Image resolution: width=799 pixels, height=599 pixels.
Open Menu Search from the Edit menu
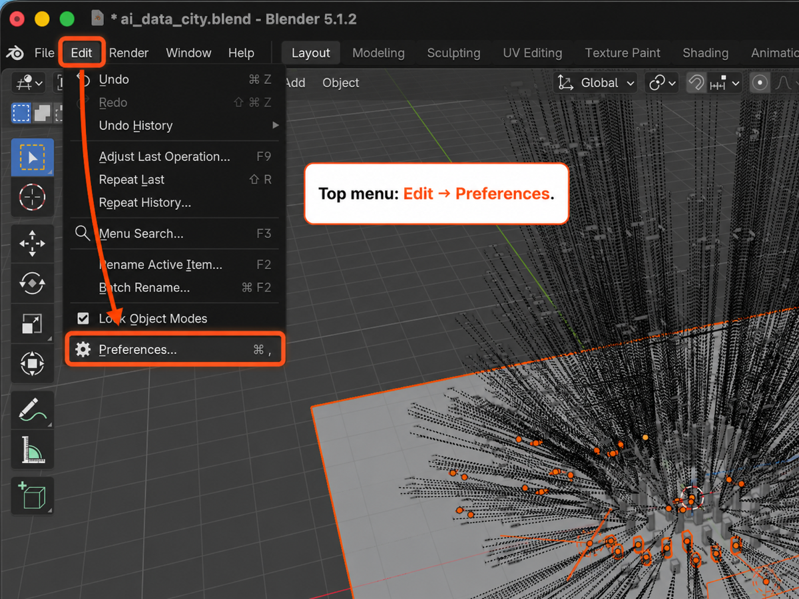(x=174, y=234)
